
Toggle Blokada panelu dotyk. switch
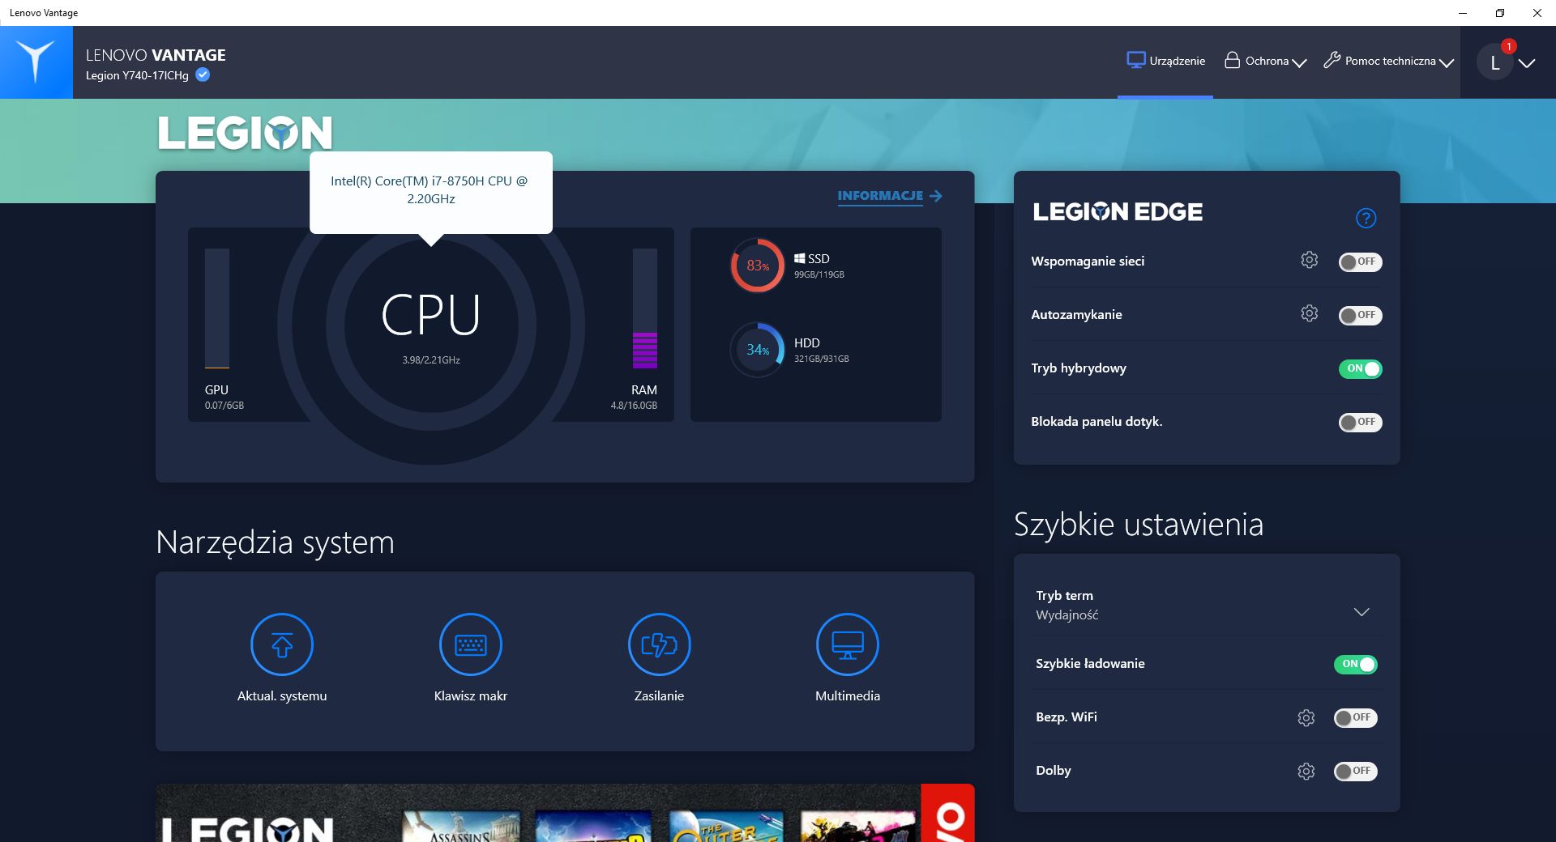pyautogui.click(x=1360, y=422)
